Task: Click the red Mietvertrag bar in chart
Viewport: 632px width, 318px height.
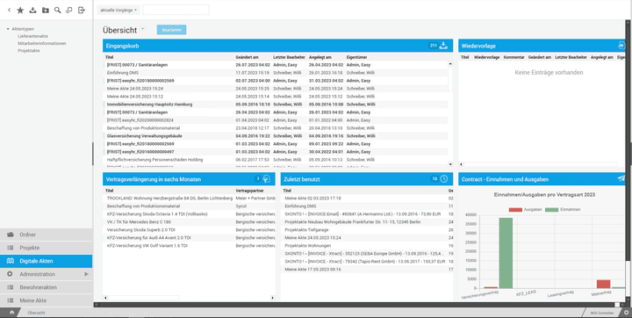Action: tap(603, 284)
